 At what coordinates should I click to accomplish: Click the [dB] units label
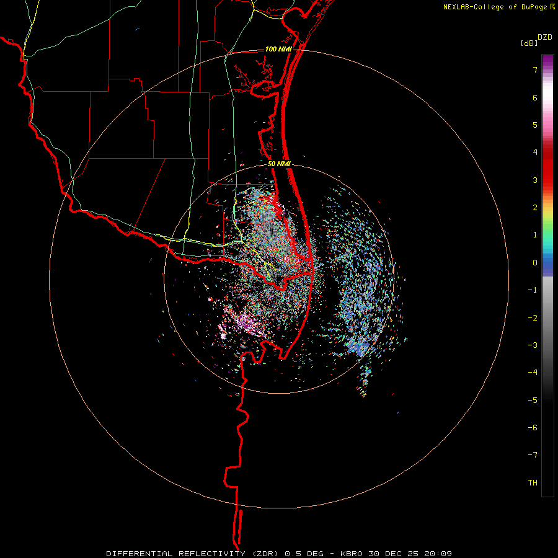click(529, 43)
